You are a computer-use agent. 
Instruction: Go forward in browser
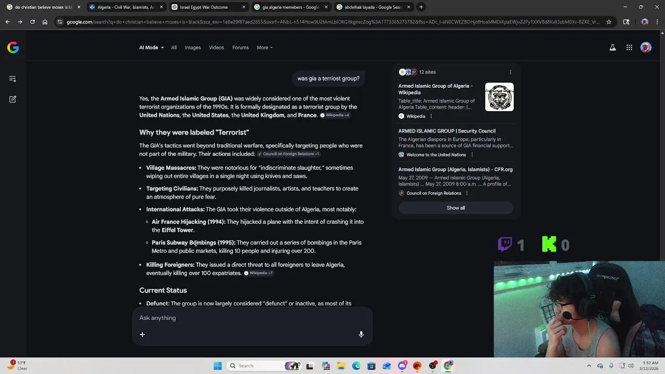click(x=20, y=22)
